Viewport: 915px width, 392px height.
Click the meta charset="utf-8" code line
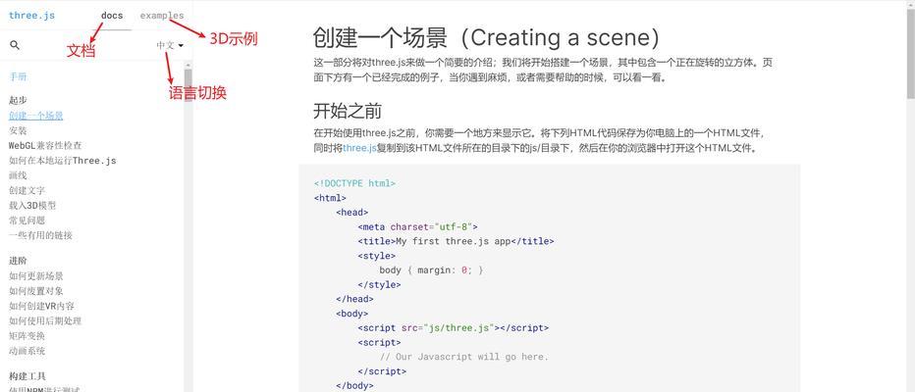click(x=418, y=227)
